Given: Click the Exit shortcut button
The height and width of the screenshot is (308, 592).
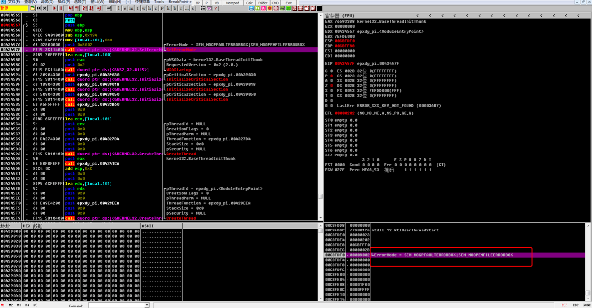Looking at the screenshot, I should (289, 3).
